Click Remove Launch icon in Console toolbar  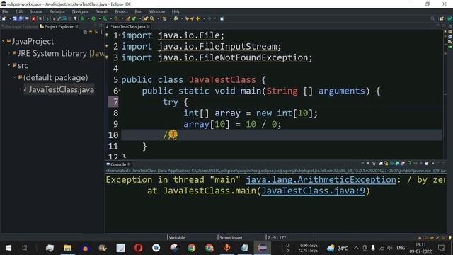(368, 164)
